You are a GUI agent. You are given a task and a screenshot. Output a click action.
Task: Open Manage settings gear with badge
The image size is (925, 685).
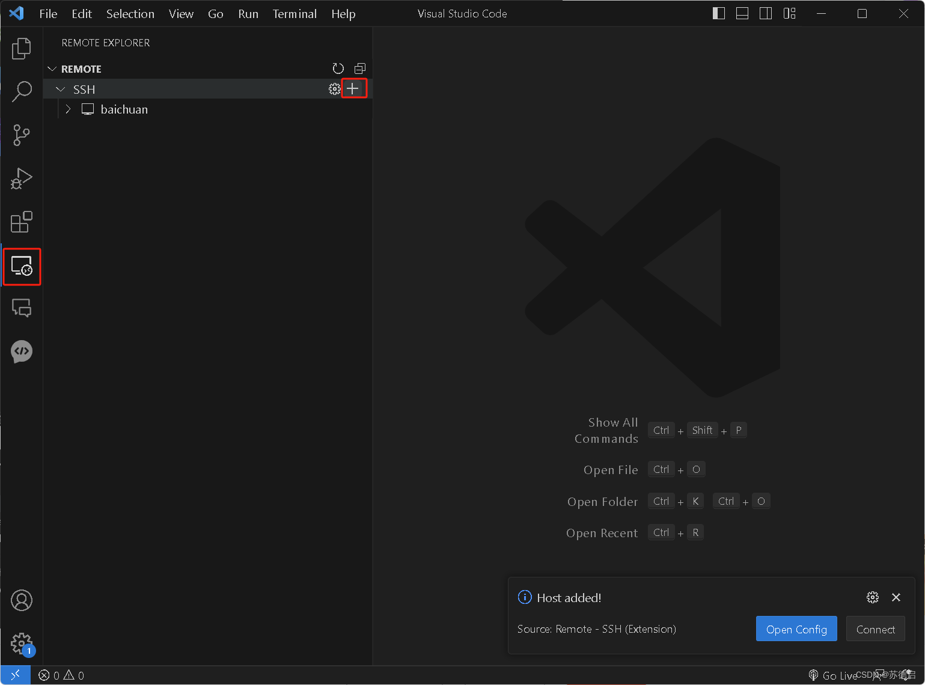click(x=22, y=643)
